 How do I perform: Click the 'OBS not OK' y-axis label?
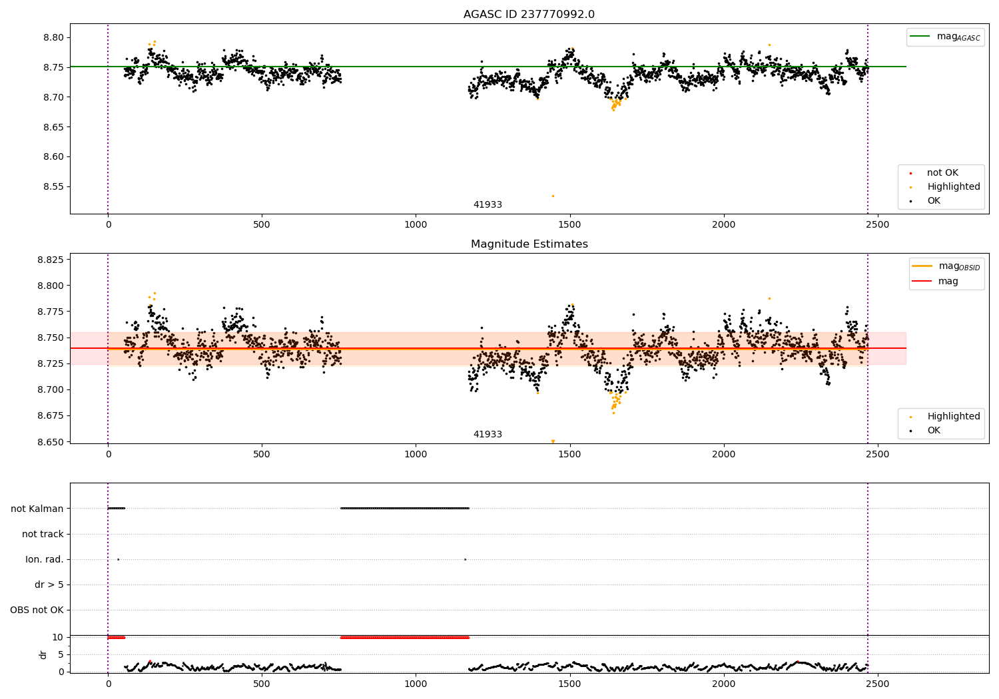pyautogui.click(x=37, y=610)
